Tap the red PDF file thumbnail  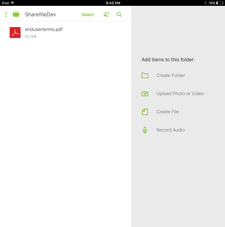click(15, 33)
